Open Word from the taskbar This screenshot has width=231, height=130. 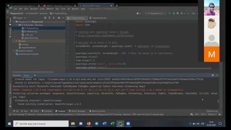[104, 123]
